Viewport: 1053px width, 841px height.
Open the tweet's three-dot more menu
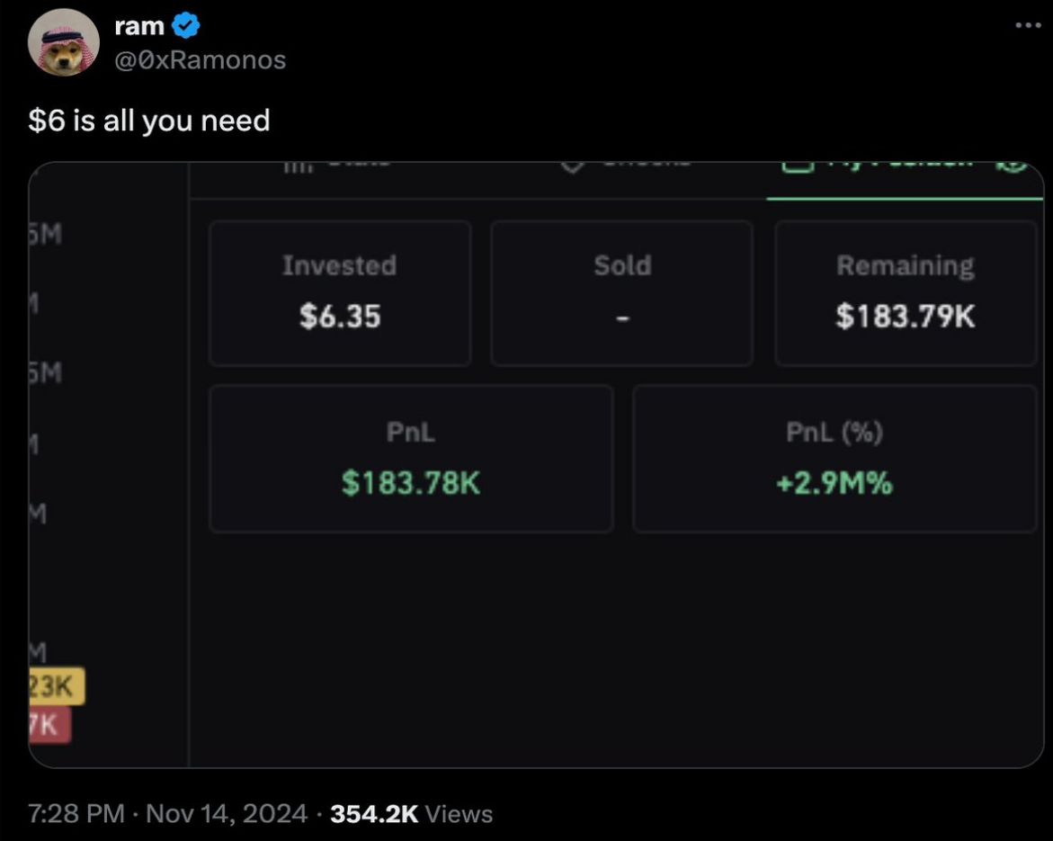pyautogui.click(x=1028, y=24)
